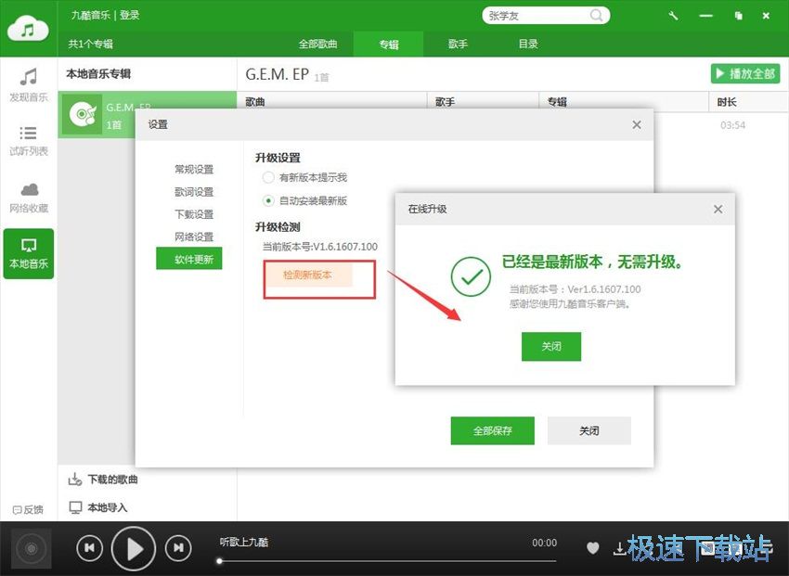Screen dimensions: 789x576
Task: Close the 在线升级 dialog with X
Action: (x=718, y=209)
